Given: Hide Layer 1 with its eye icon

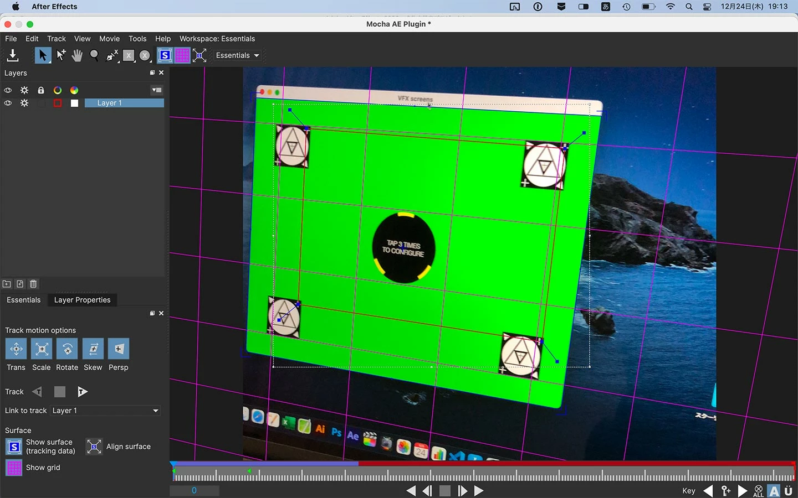Looking at the screenshot, I should [8, 103].
